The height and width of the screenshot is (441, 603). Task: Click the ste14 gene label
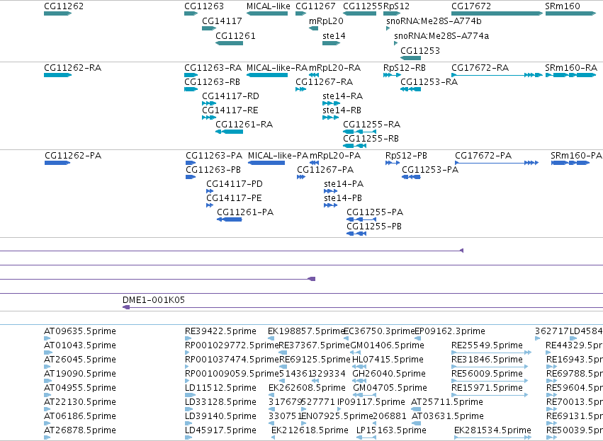click(334, 36)
